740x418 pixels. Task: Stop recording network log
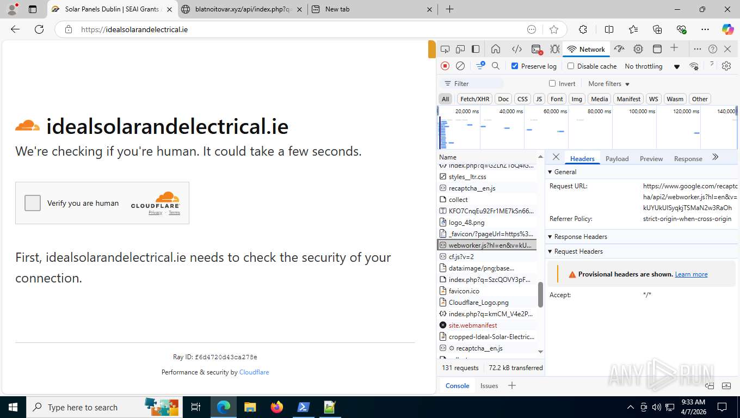445,66
